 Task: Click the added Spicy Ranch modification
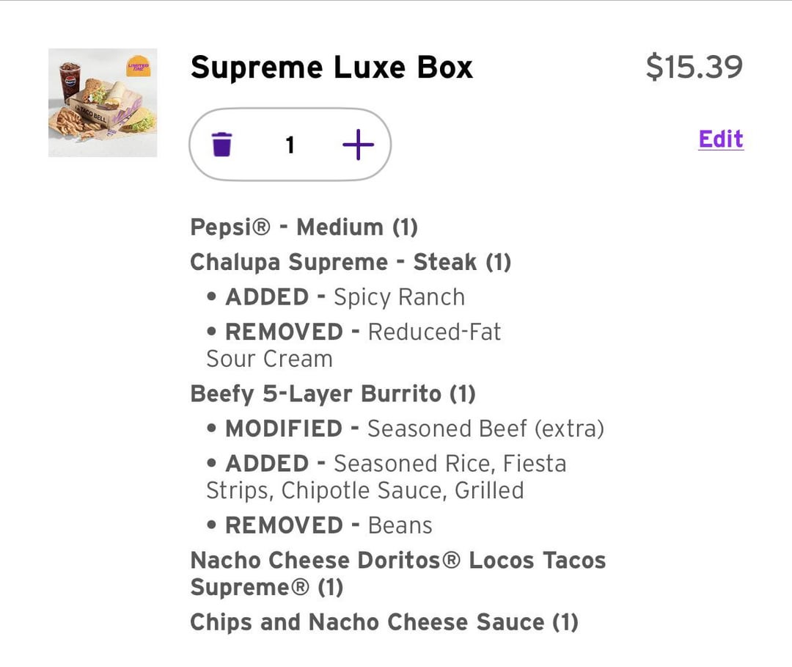click(399, 297)
